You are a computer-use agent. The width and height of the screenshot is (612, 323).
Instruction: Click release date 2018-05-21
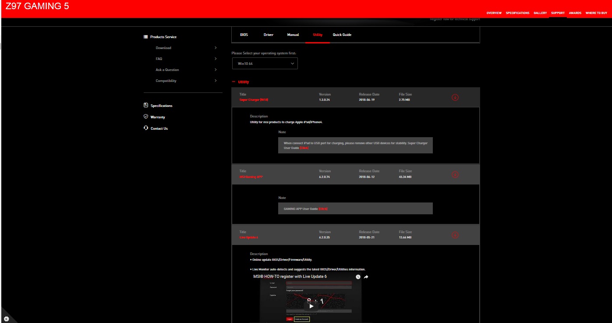coord(367,237)
